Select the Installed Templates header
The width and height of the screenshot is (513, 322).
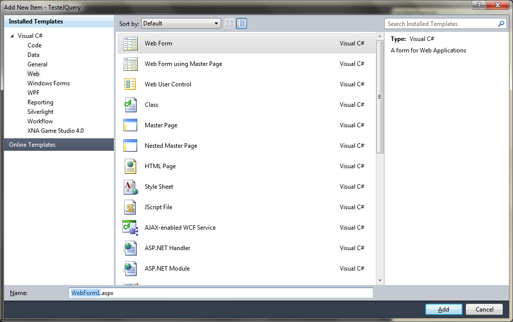coord(36,21)
